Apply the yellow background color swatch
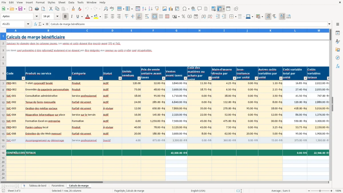This screenshot has width=343, height=193. pos(96,17)
